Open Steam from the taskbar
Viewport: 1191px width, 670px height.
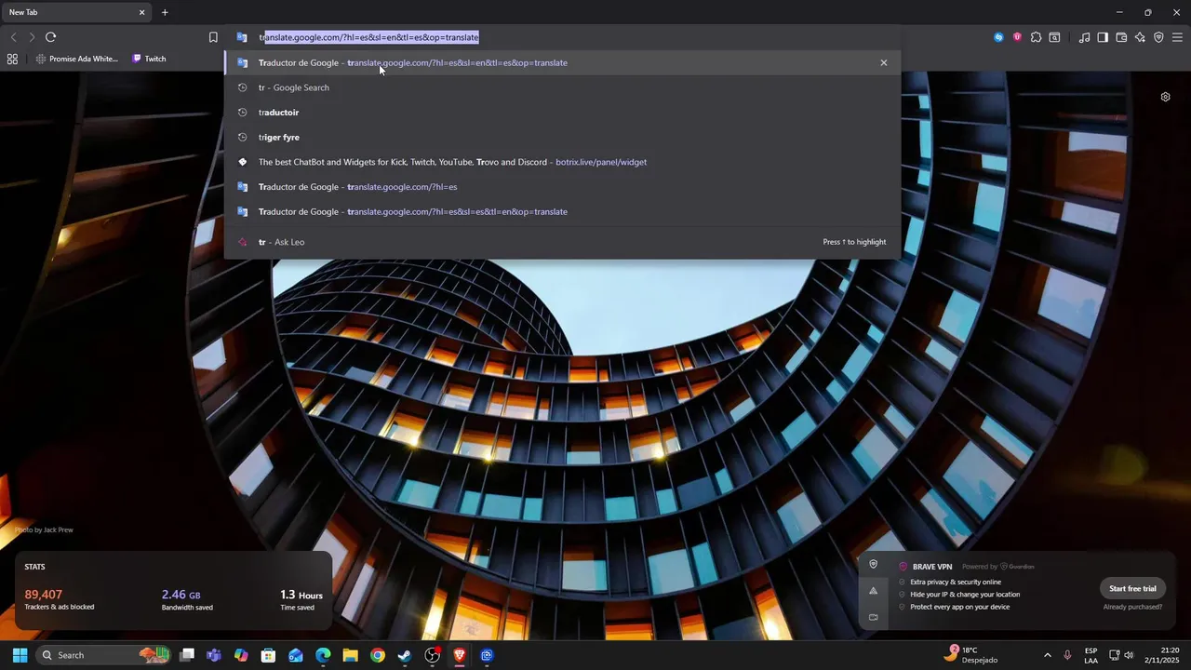[405, 655]
